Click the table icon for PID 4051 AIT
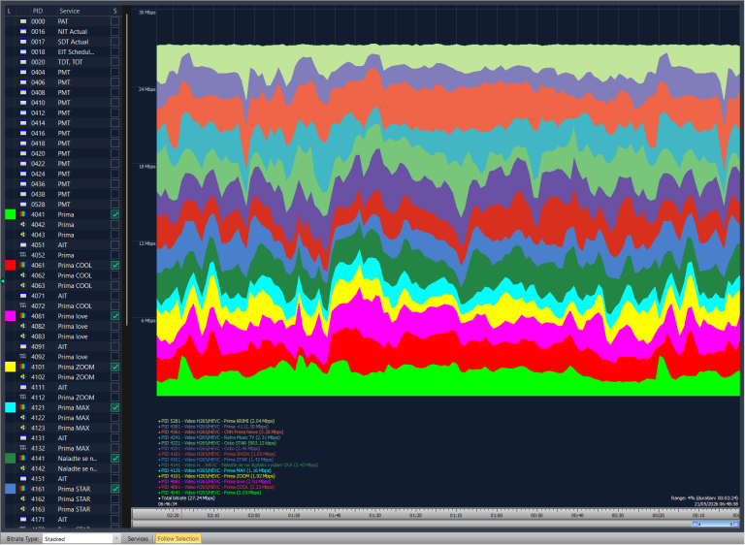 click(23, 245)
